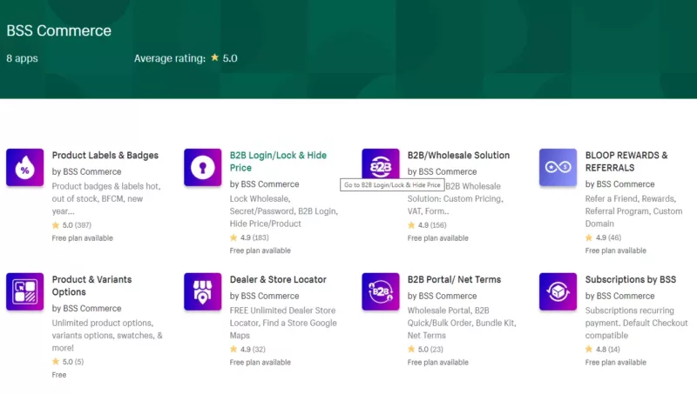Click the 4.9 (46) rating of BLOOP Rewards
The width and height of the screenshot is (697, 394).
click(603, 237)
